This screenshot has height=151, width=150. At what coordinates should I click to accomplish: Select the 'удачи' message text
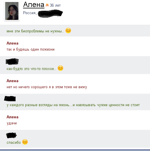(12, 123)
